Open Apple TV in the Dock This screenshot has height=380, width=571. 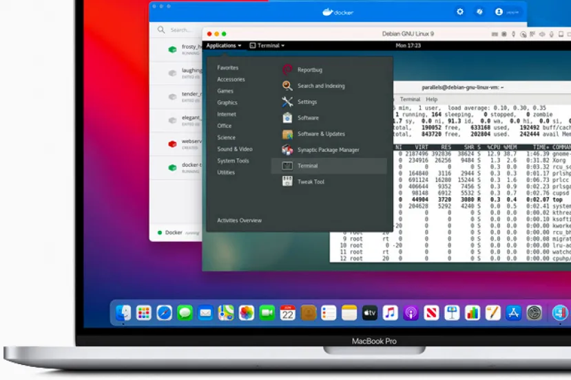(370, 313)
